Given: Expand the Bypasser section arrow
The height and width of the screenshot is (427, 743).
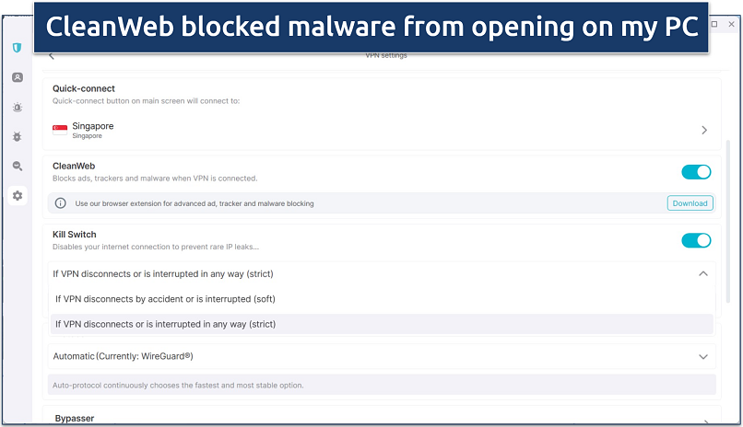Looking at the screenshot, I should [704, 419].
